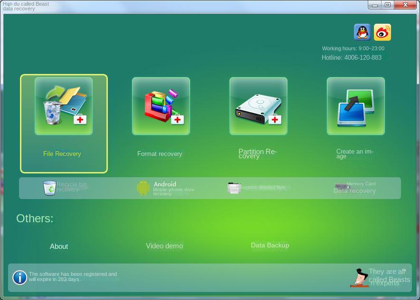Click the software registered expiry message
The width and height of the screenshot is (420, 300).
[x=73, y=276]
